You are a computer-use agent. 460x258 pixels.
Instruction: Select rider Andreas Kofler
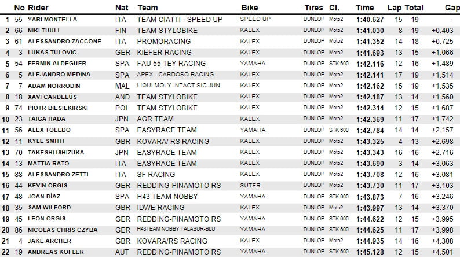coord(54,252)
